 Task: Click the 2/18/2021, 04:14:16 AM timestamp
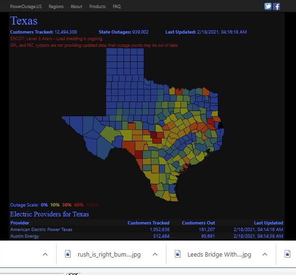[x=258, y=229]
